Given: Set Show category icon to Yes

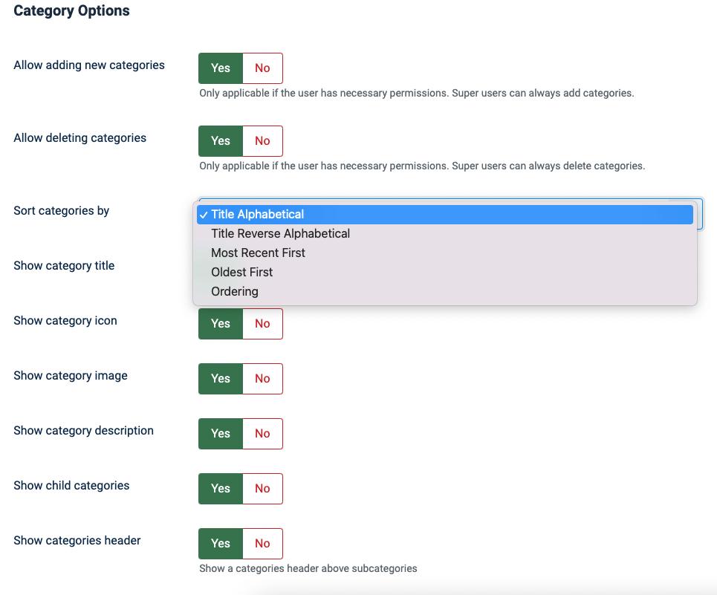Looking at the screenshot, I should (221, 324).
